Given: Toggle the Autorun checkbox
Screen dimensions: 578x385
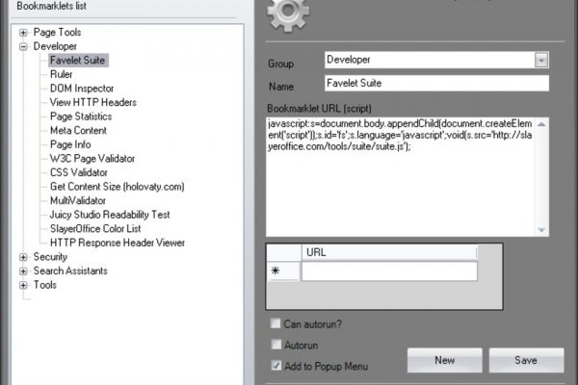Looking at the screenshot, I should [276, 345].
